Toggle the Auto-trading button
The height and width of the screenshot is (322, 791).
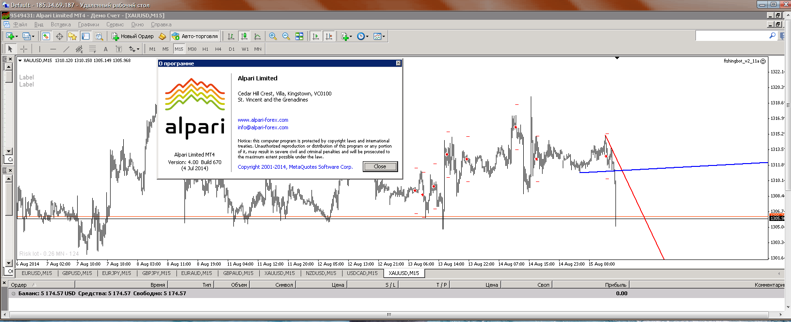(195, 36)
